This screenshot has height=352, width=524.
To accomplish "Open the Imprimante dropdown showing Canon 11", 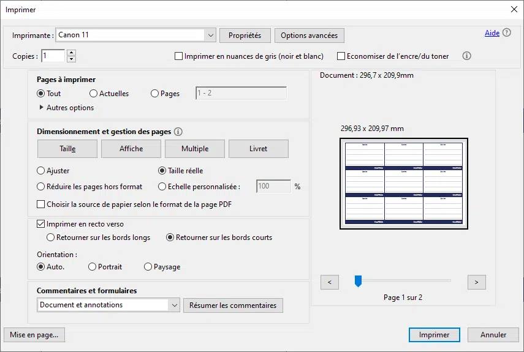I will (210, 35).
